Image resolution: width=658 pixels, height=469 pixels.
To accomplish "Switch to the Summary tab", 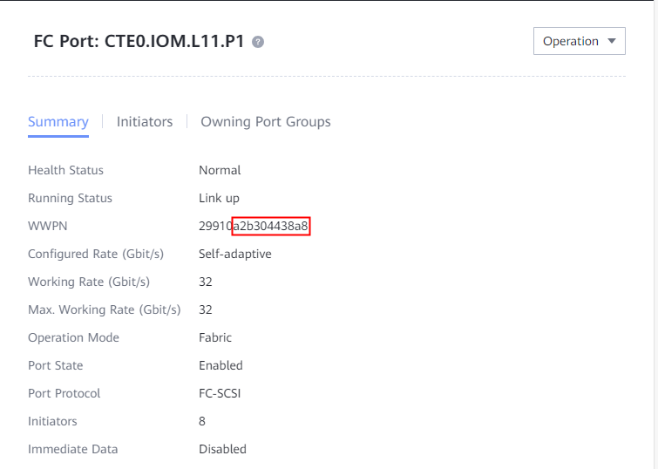I will (x=58, y=122).
